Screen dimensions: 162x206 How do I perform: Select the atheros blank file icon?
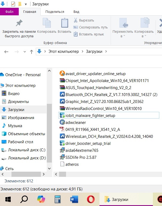[x=62, y=164]
